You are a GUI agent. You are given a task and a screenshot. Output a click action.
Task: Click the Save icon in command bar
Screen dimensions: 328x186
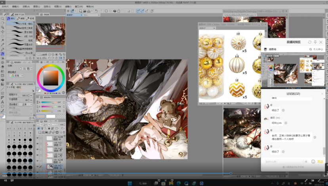pyautogui.click(x=89, y=11)
